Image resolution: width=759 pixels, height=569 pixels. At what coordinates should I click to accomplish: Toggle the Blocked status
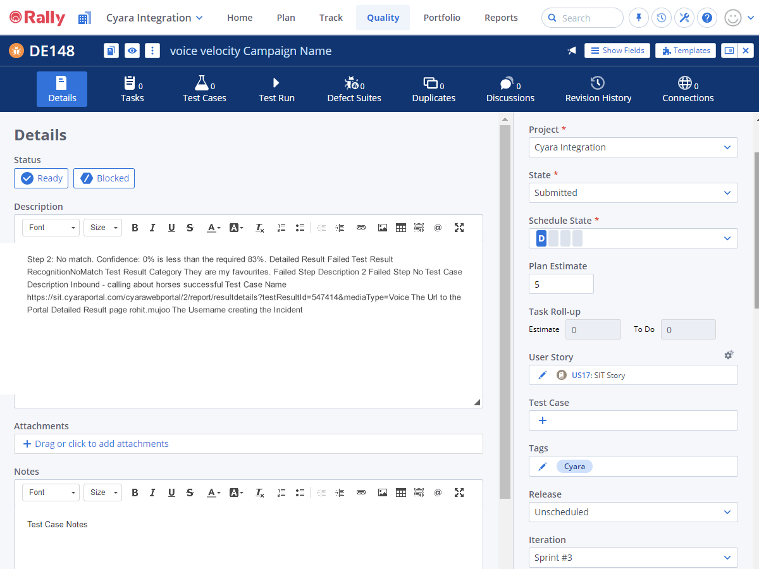104,178
